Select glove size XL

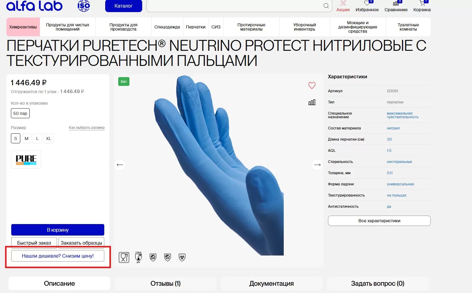pos(49,138)
